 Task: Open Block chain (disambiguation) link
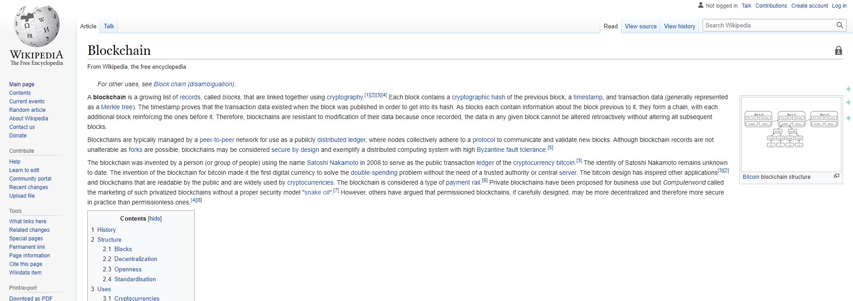(x=194, y=84)
